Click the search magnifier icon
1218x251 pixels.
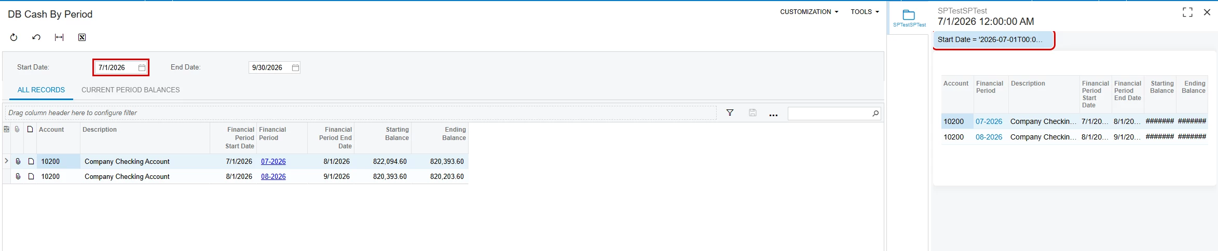875,113
